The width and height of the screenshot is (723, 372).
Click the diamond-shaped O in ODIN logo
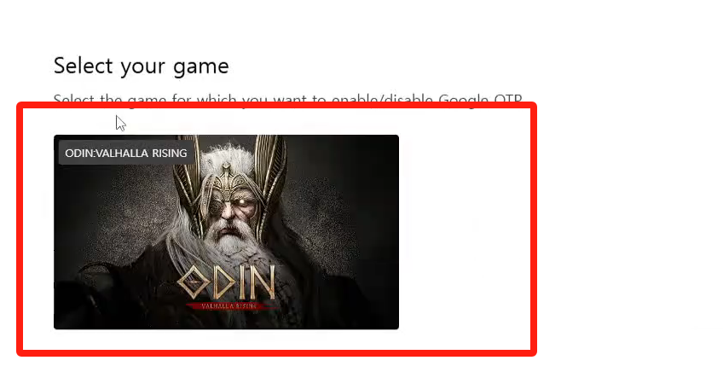tap(194, 283)
